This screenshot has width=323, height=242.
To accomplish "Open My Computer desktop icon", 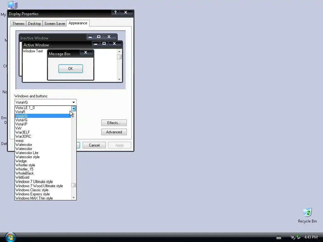I will pos(12,5).
